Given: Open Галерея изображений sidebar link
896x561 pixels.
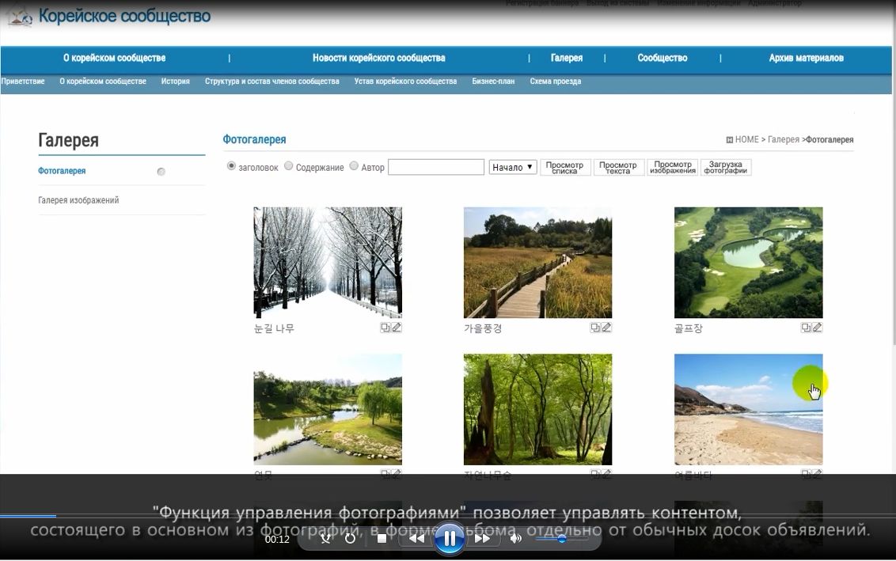Looking at the screenshot, I should pyautogui.click(x=78, y=200).
